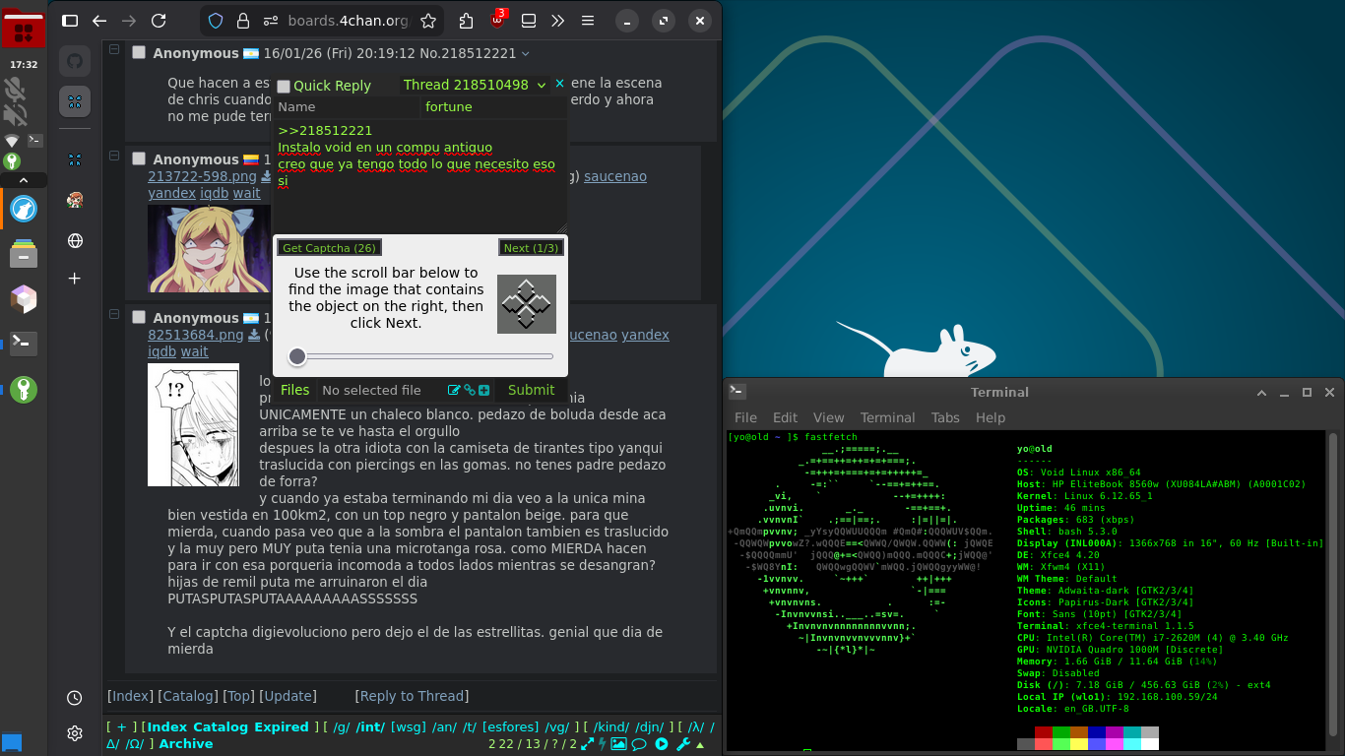The width and height of the screenshot is (1345, 756).
Task: Show more toolbar items with chevron icon
Action: (557, 21)
